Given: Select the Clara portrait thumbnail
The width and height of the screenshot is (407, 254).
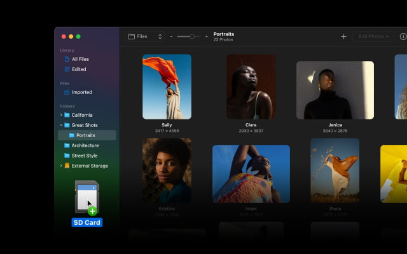Looking at the screenshot, I should 251,87.
